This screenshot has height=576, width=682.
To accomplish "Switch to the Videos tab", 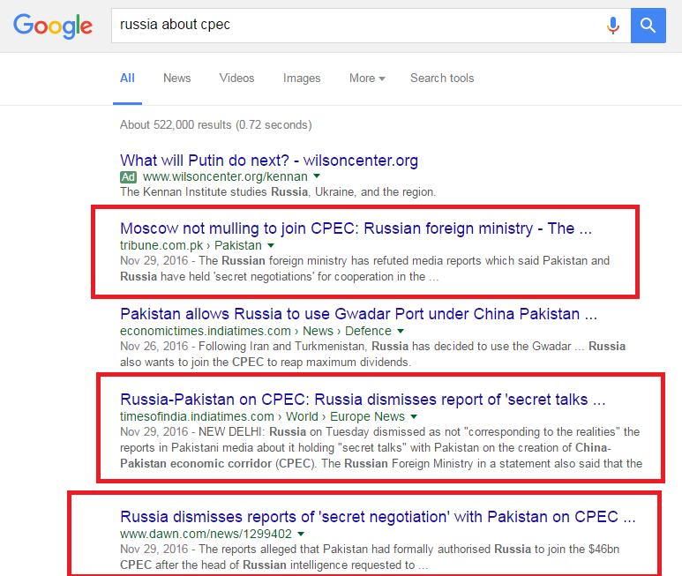I will click(236, 79).
